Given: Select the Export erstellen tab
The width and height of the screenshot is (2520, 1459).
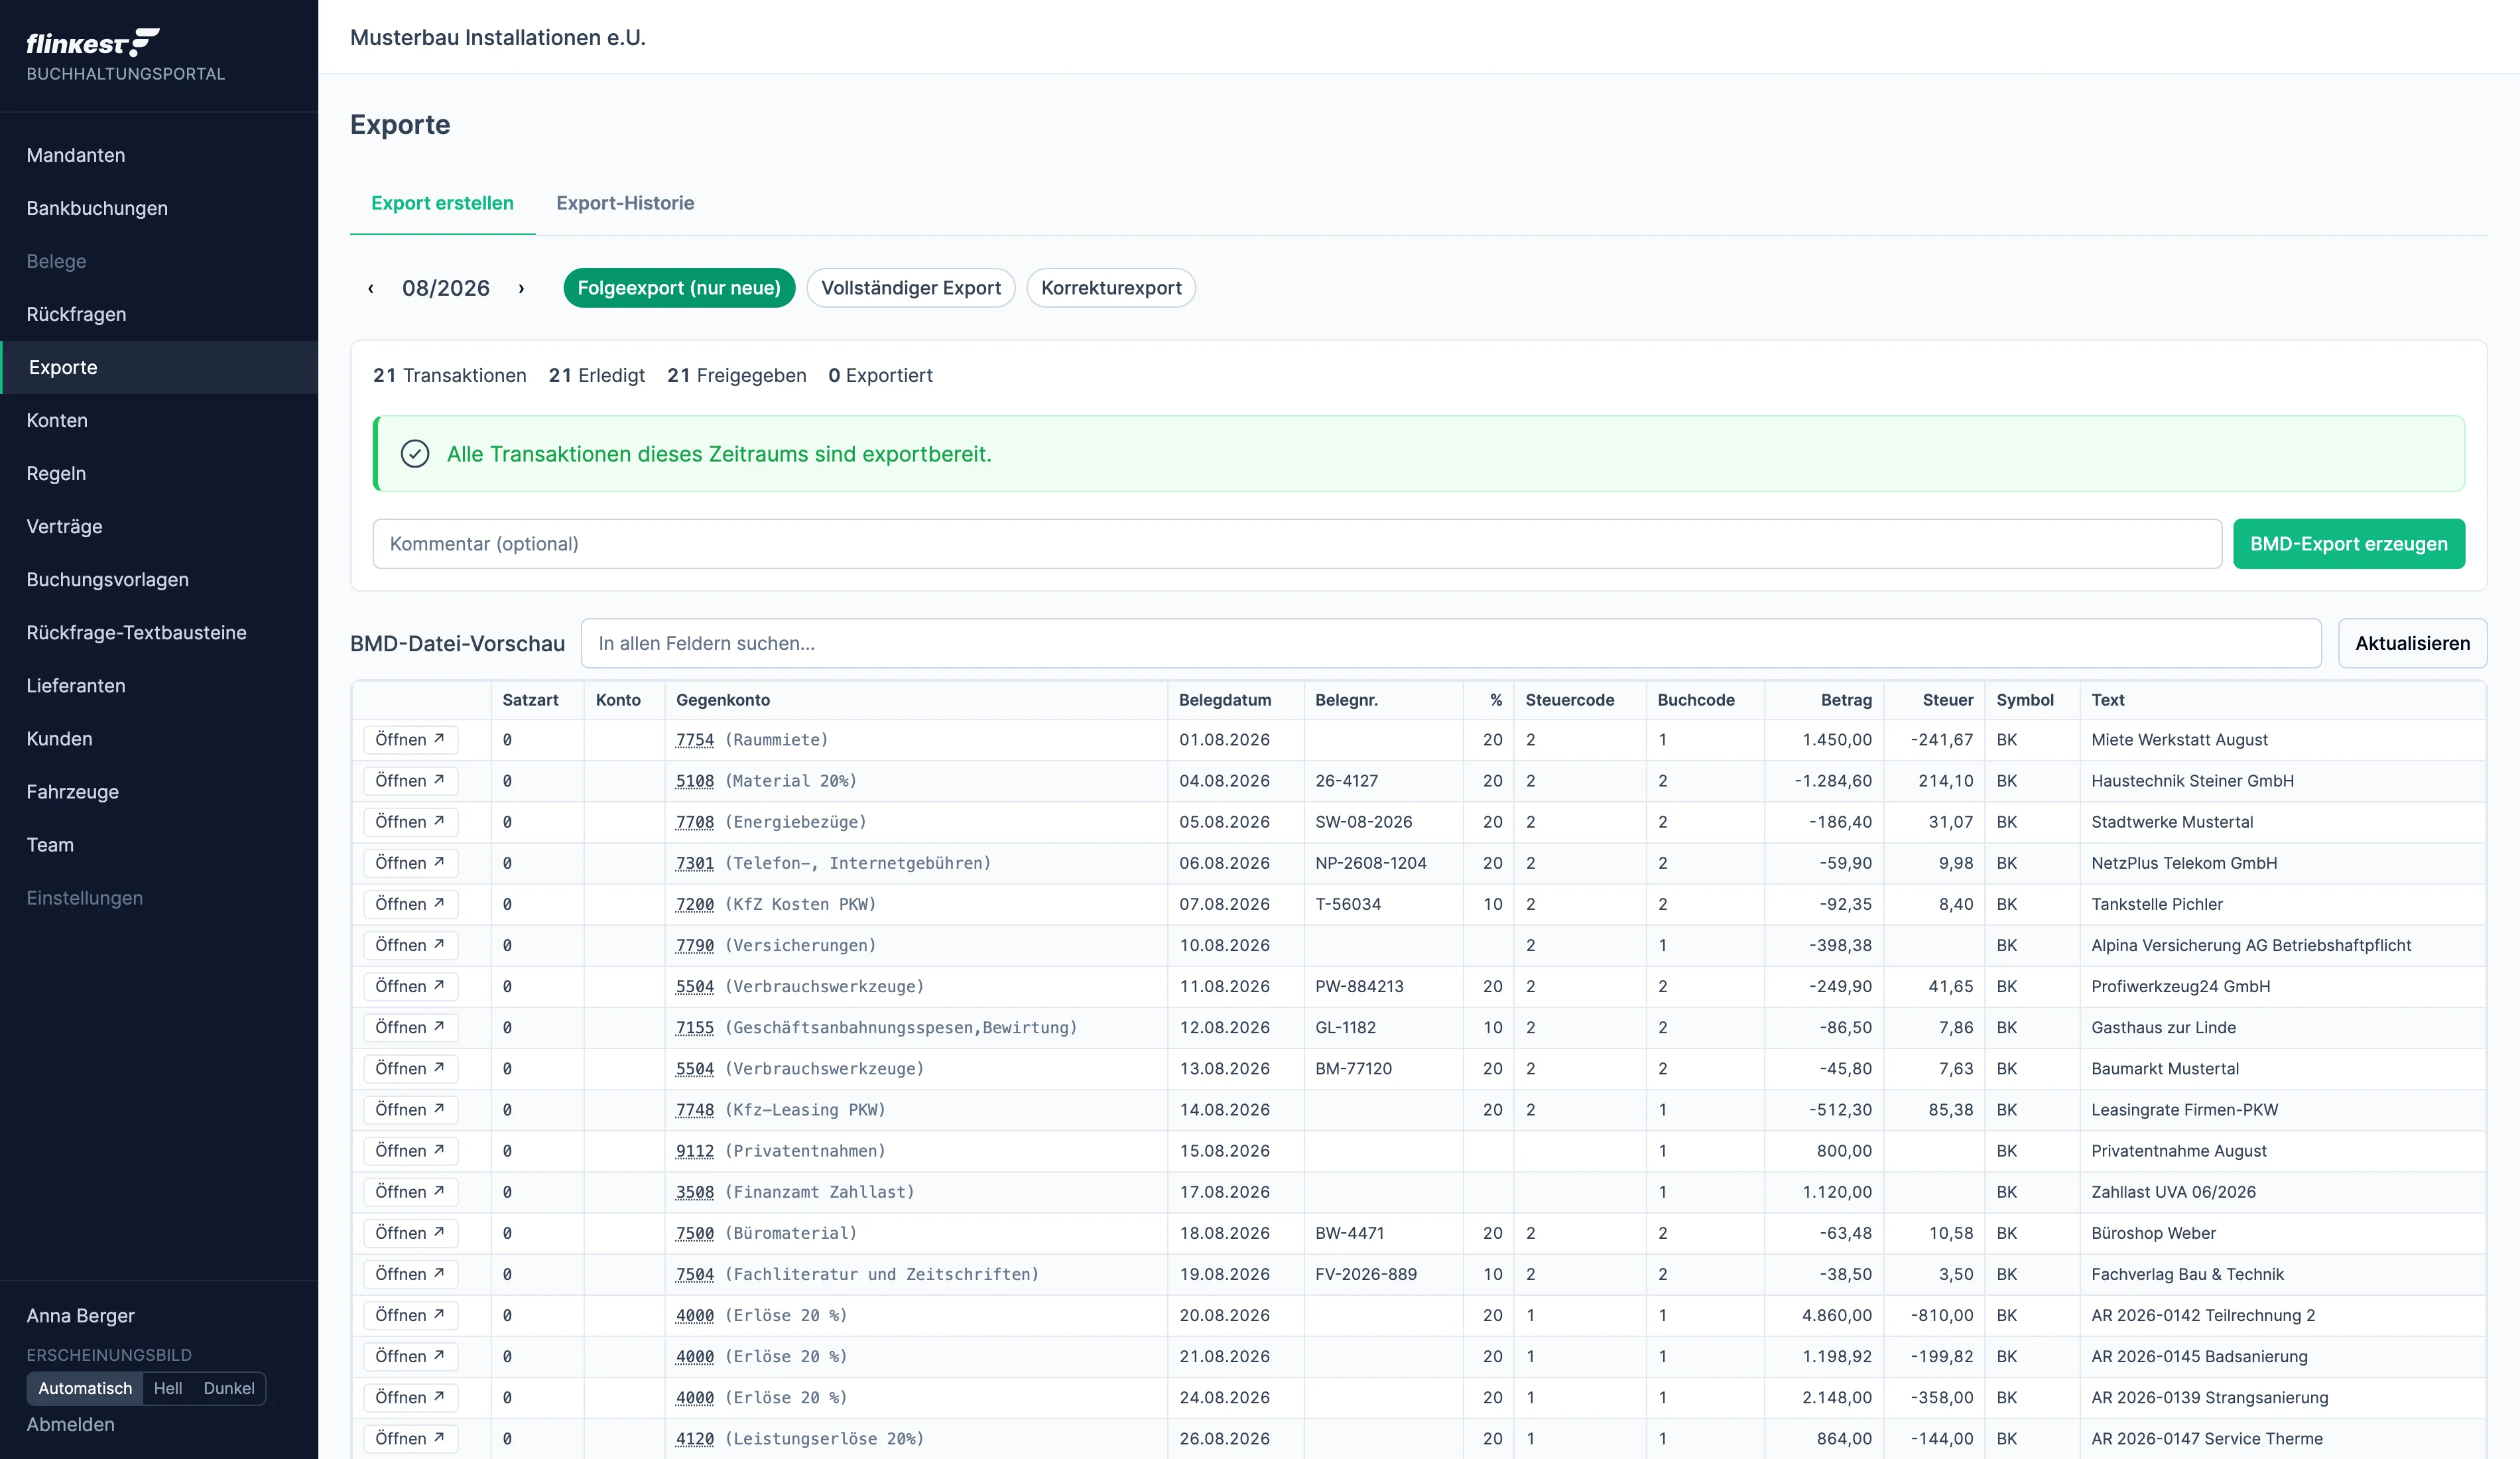Looking at the screenshot, I should 442,203.
